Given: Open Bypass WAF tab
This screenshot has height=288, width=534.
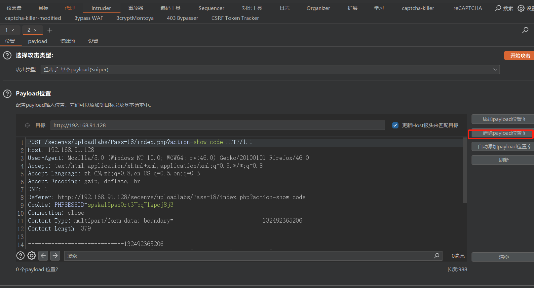Looking at the screenshot, I should tap(89, 18).
